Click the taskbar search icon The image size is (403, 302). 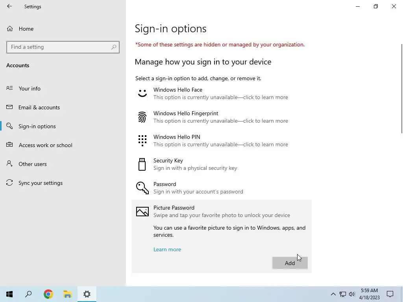[28, 294]
